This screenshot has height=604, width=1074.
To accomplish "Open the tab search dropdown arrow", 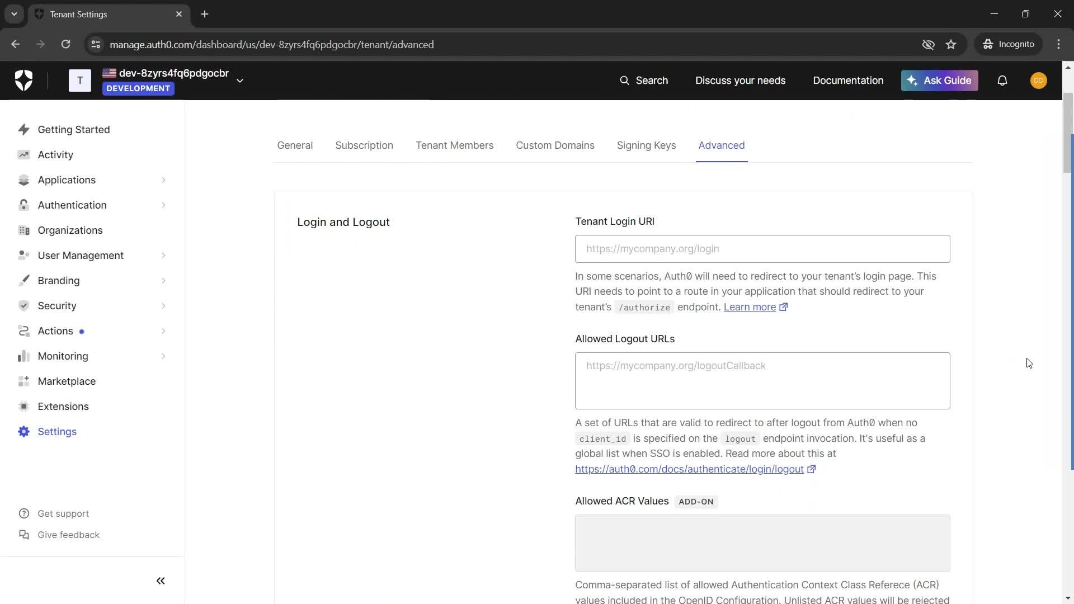I will [14, 14].
